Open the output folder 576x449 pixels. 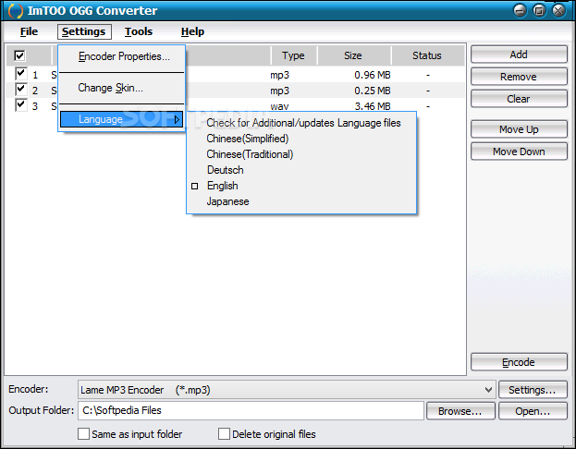click(x=533, y=411)
